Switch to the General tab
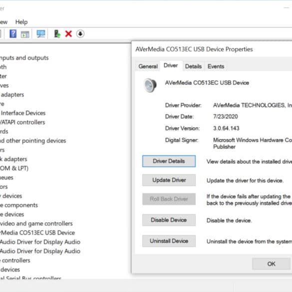 coord(148,66)
